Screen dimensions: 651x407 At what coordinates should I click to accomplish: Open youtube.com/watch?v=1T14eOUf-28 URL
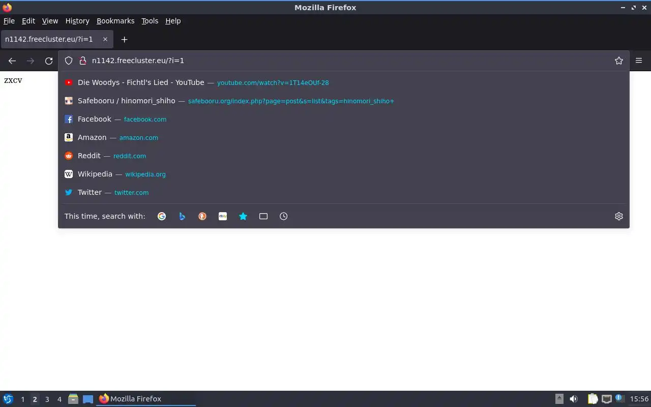click(x=273, y=83)
